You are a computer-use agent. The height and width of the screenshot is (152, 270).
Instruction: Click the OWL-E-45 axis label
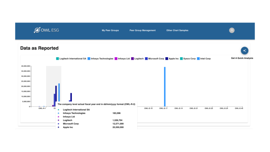coord(239,108)
